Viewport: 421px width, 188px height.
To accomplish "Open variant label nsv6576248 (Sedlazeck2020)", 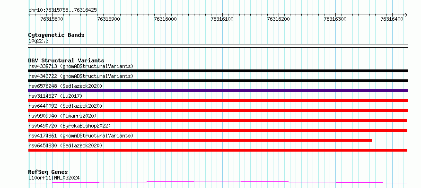I will [x=65, y=86].
